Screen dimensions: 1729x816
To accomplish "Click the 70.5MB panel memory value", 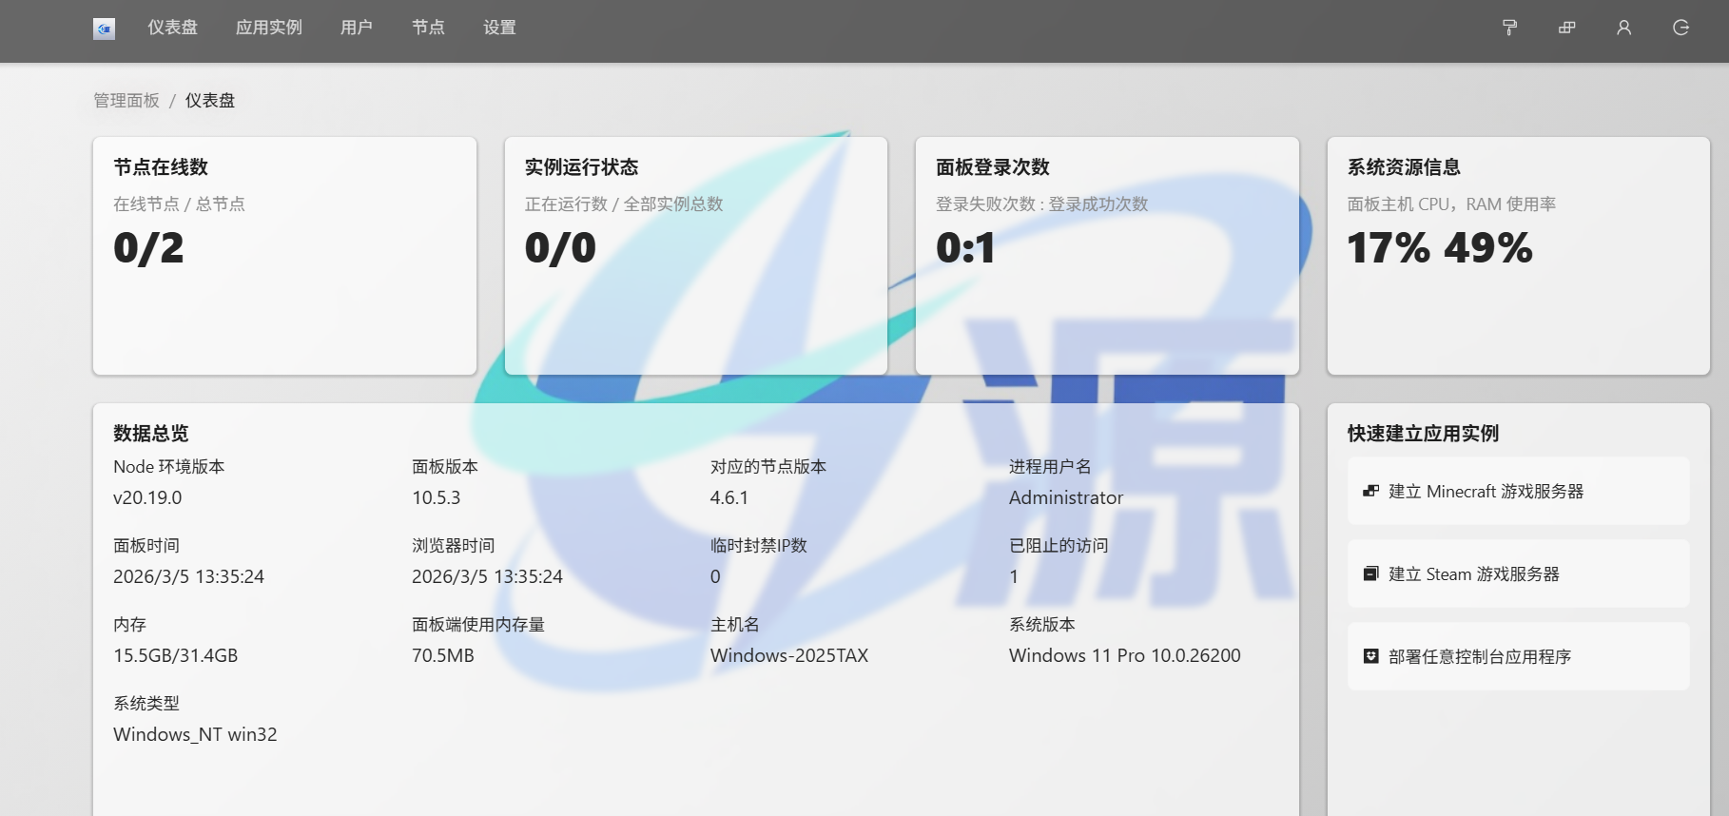I will [x=443, y=655].
